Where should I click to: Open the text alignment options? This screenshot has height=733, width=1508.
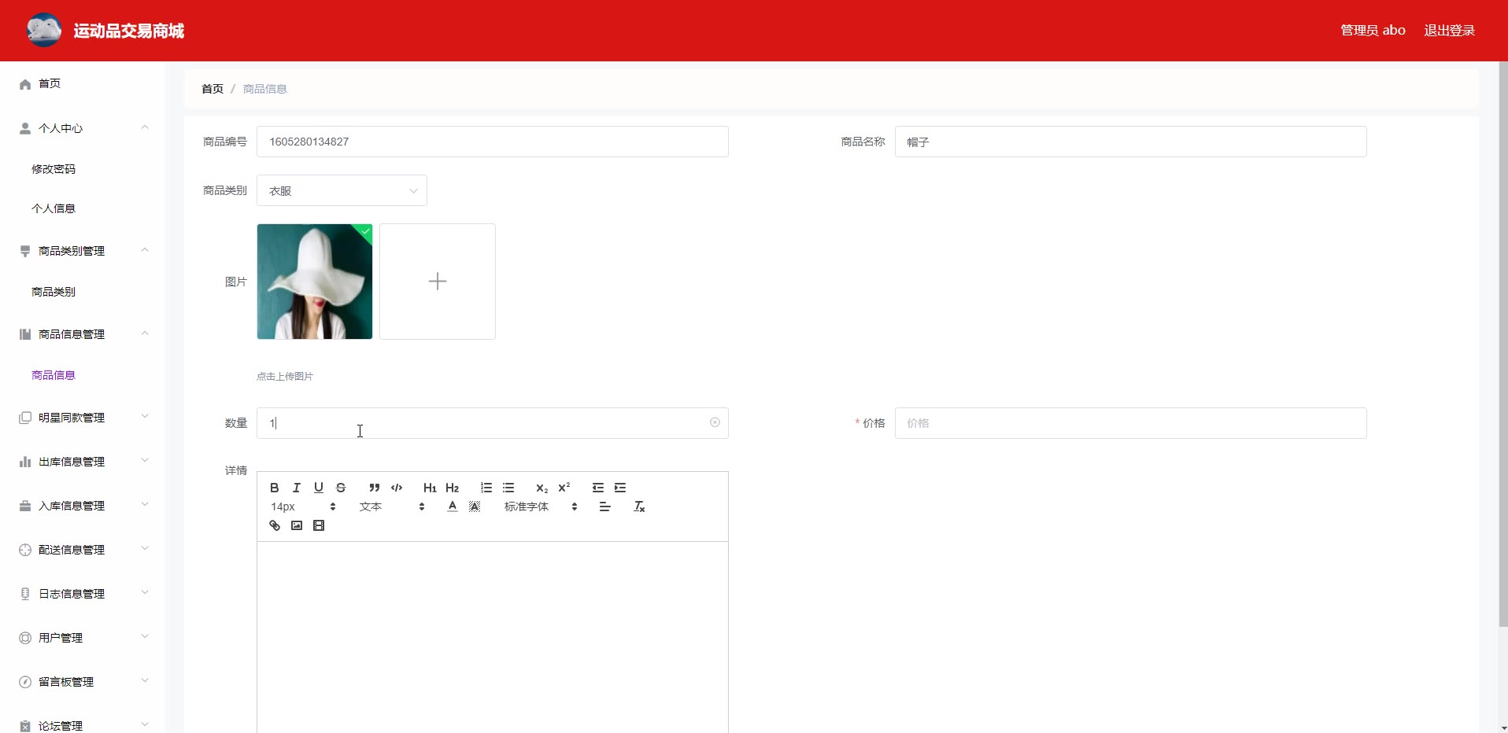(605, 506)
